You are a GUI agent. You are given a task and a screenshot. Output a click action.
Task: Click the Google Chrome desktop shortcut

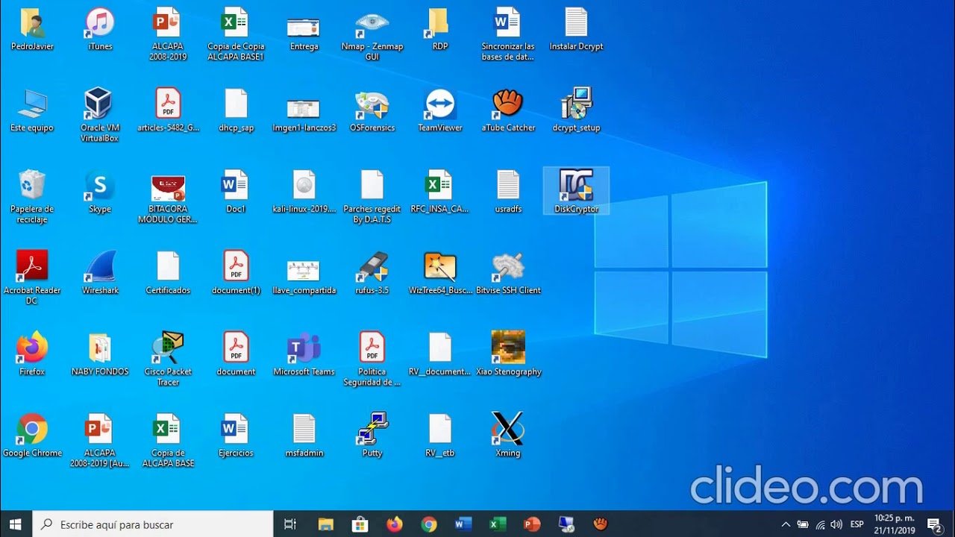coord(31,436)
